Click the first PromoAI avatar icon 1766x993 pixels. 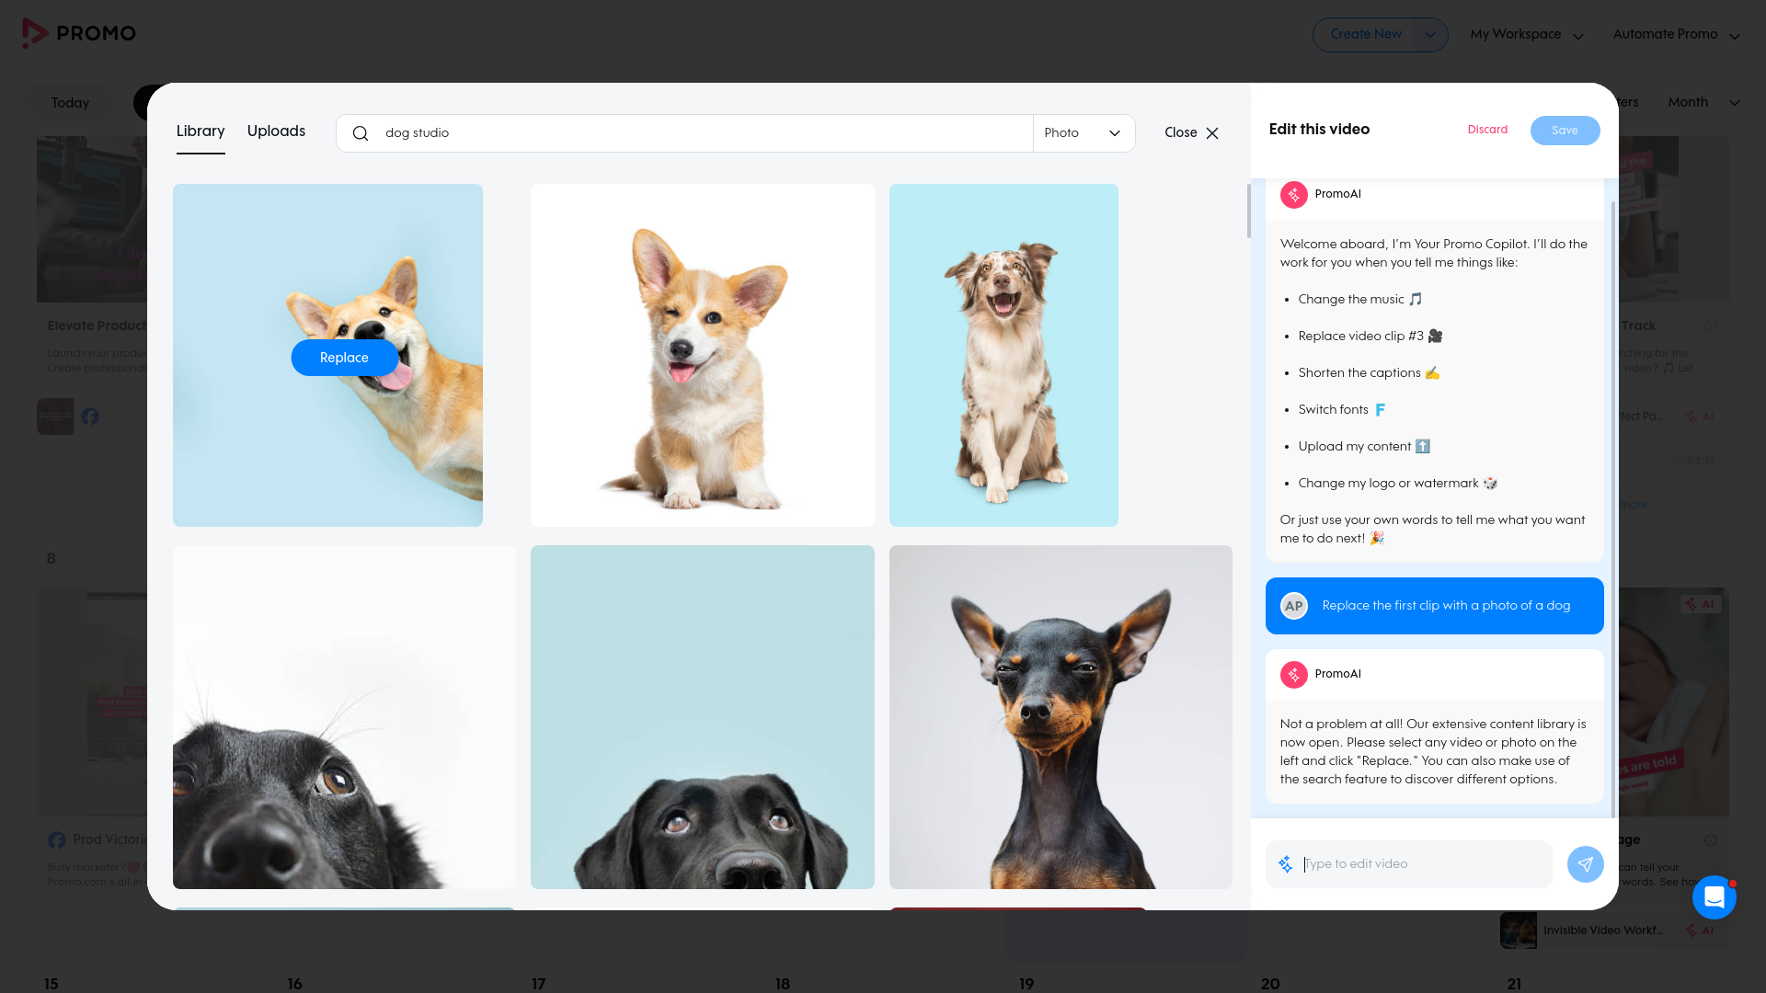1294,194
